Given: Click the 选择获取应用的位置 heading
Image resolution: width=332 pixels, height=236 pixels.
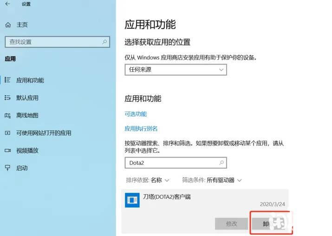Looking at the screenshot, I should coord(157,42).
